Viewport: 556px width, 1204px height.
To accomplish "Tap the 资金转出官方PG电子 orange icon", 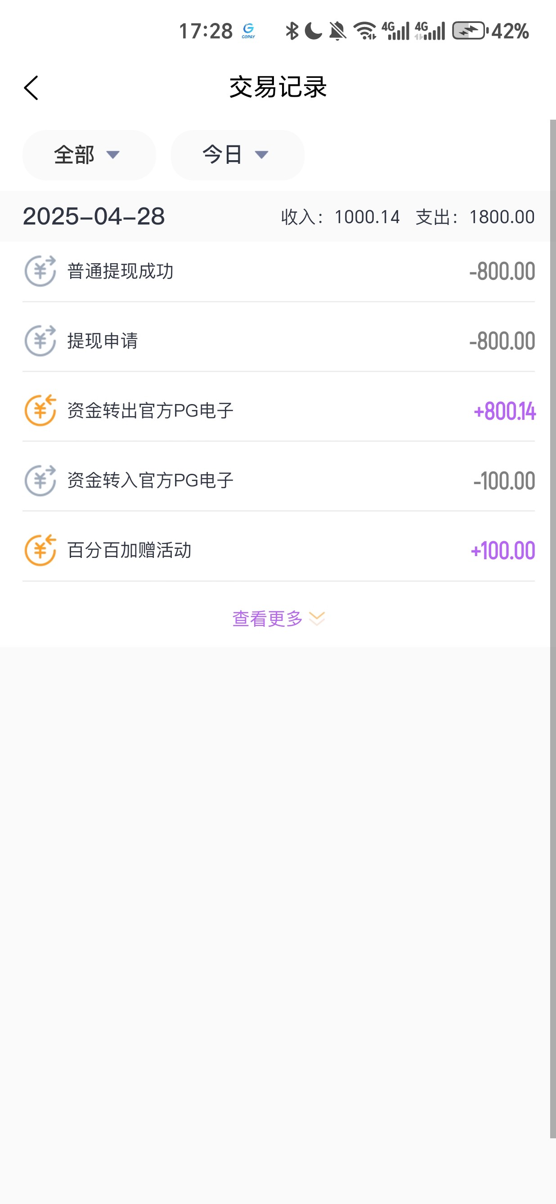I will coord(40,410).
